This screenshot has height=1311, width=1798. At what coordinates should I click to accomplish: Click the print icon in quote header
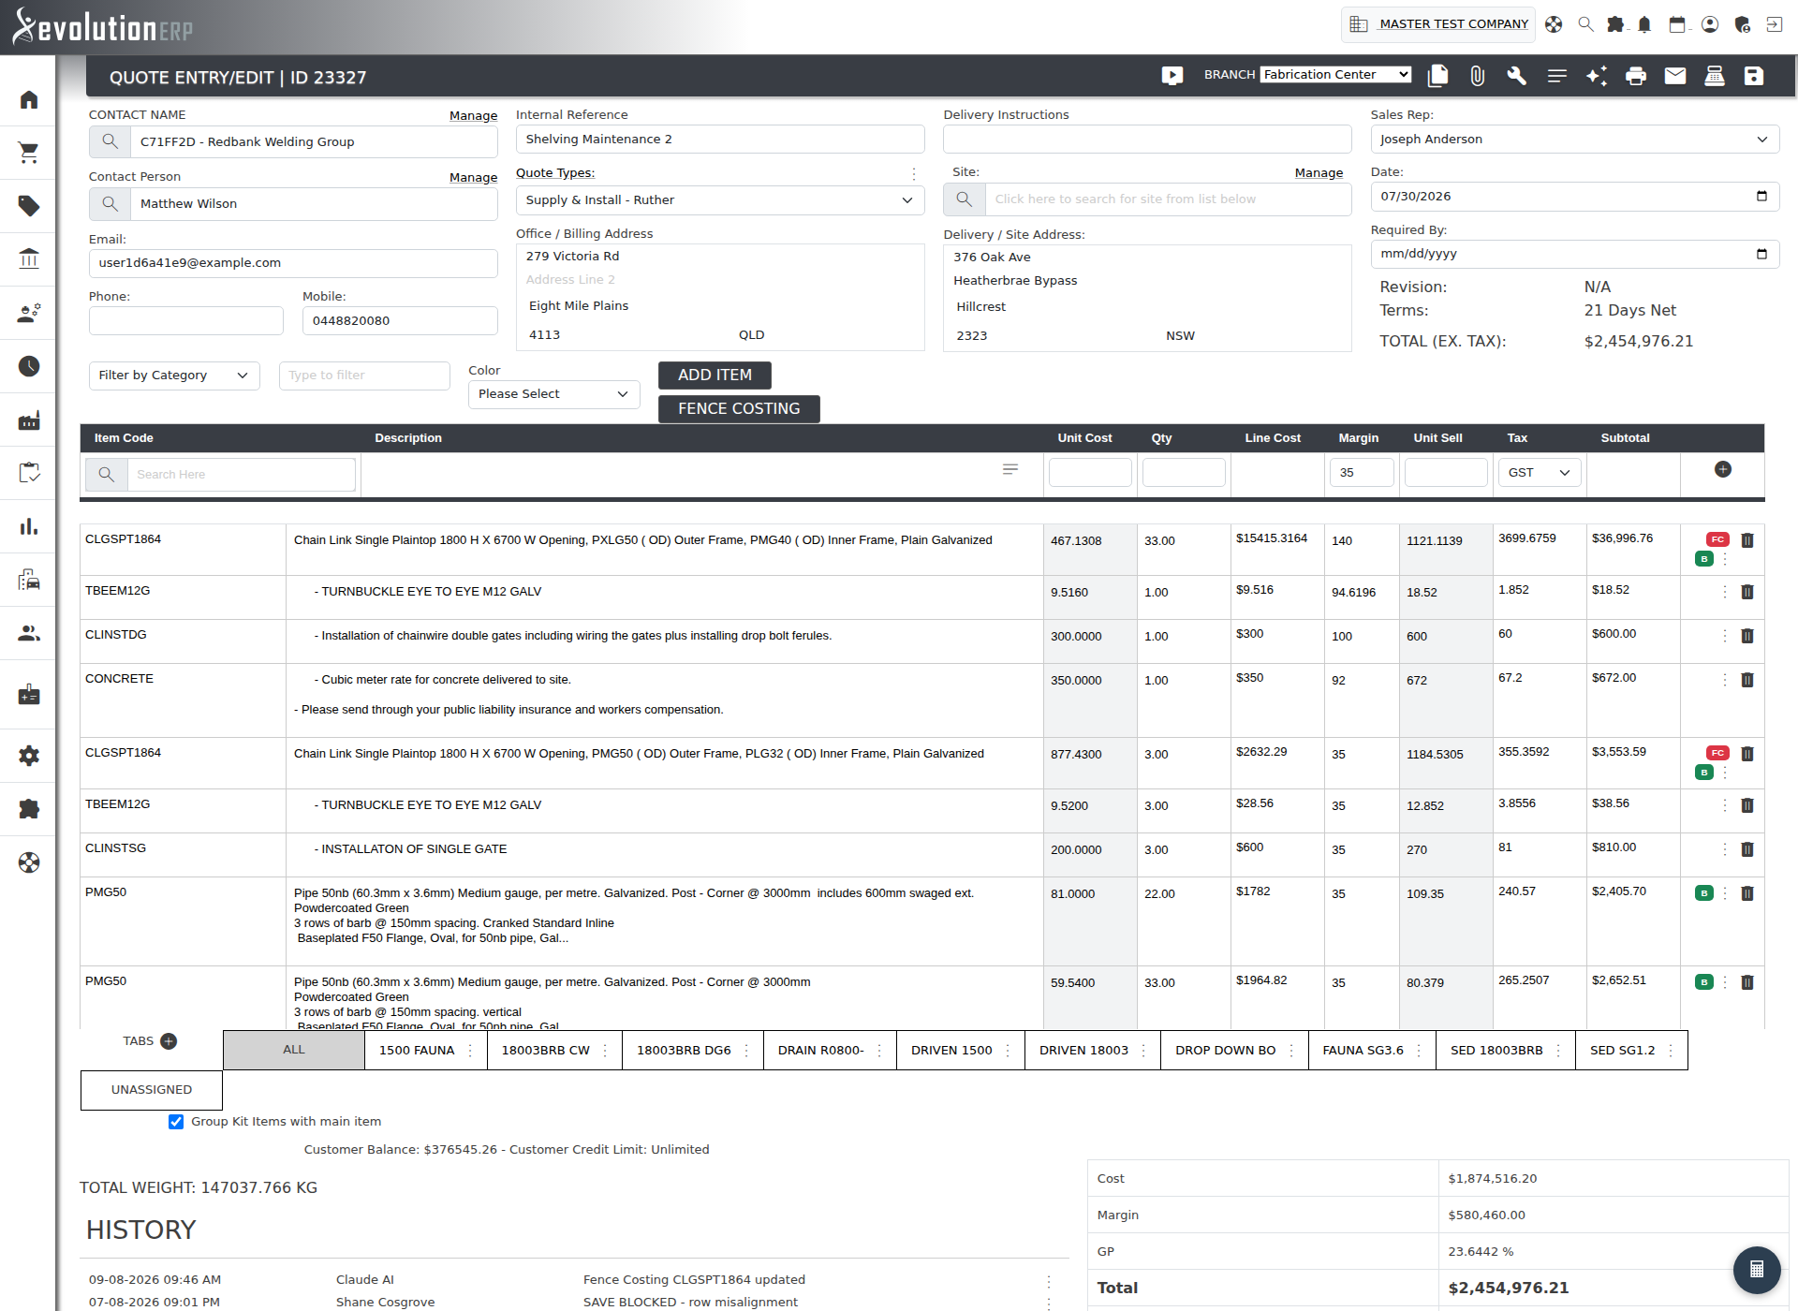pos(1635,76)
